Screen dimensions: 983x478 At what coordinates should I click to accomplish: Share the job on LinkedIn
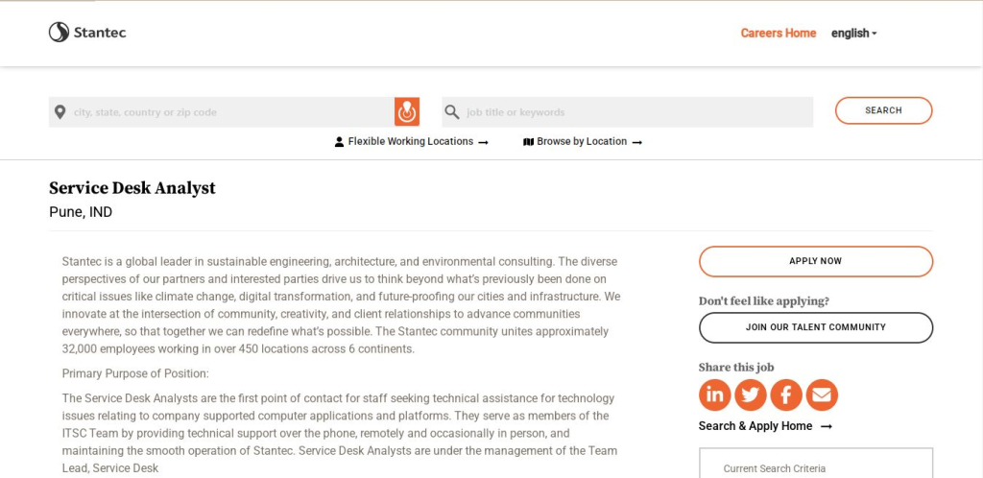pos(714,394)
